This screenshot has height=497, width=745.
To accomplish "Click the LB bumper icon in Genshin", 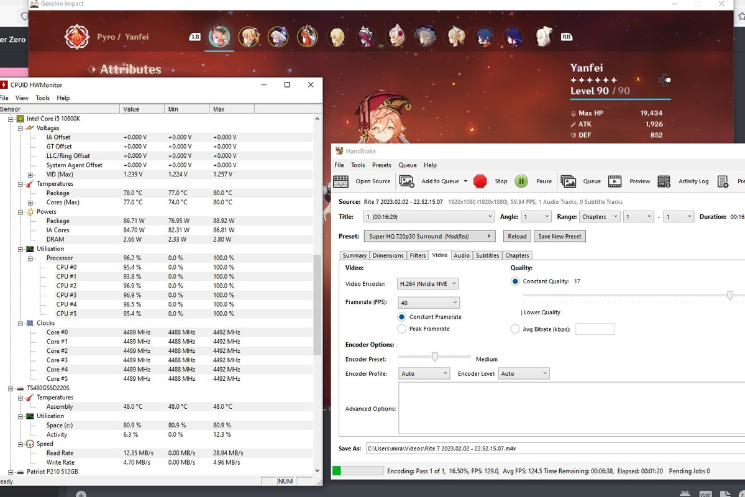I will pyautogui.click(x=195, y=37).
